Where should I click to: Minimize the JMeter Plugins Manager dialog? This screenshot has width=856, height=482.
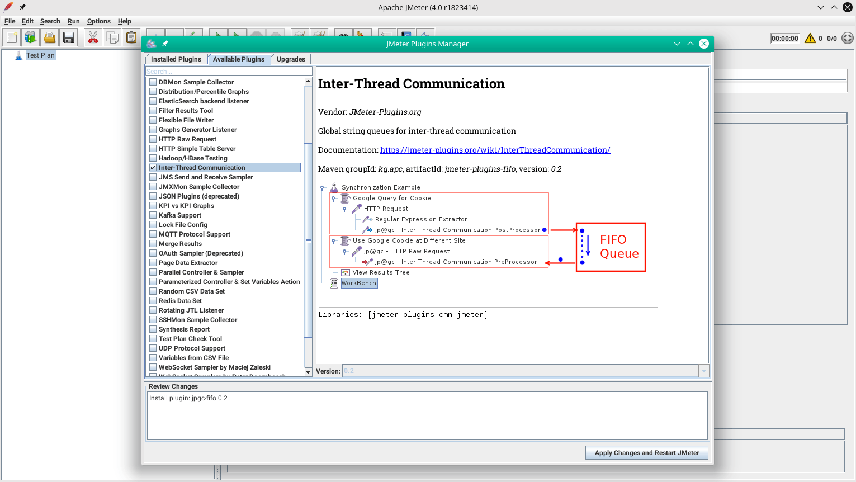677,44
